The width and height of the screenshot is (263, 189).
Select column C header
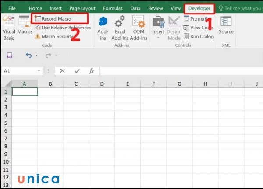76,84
